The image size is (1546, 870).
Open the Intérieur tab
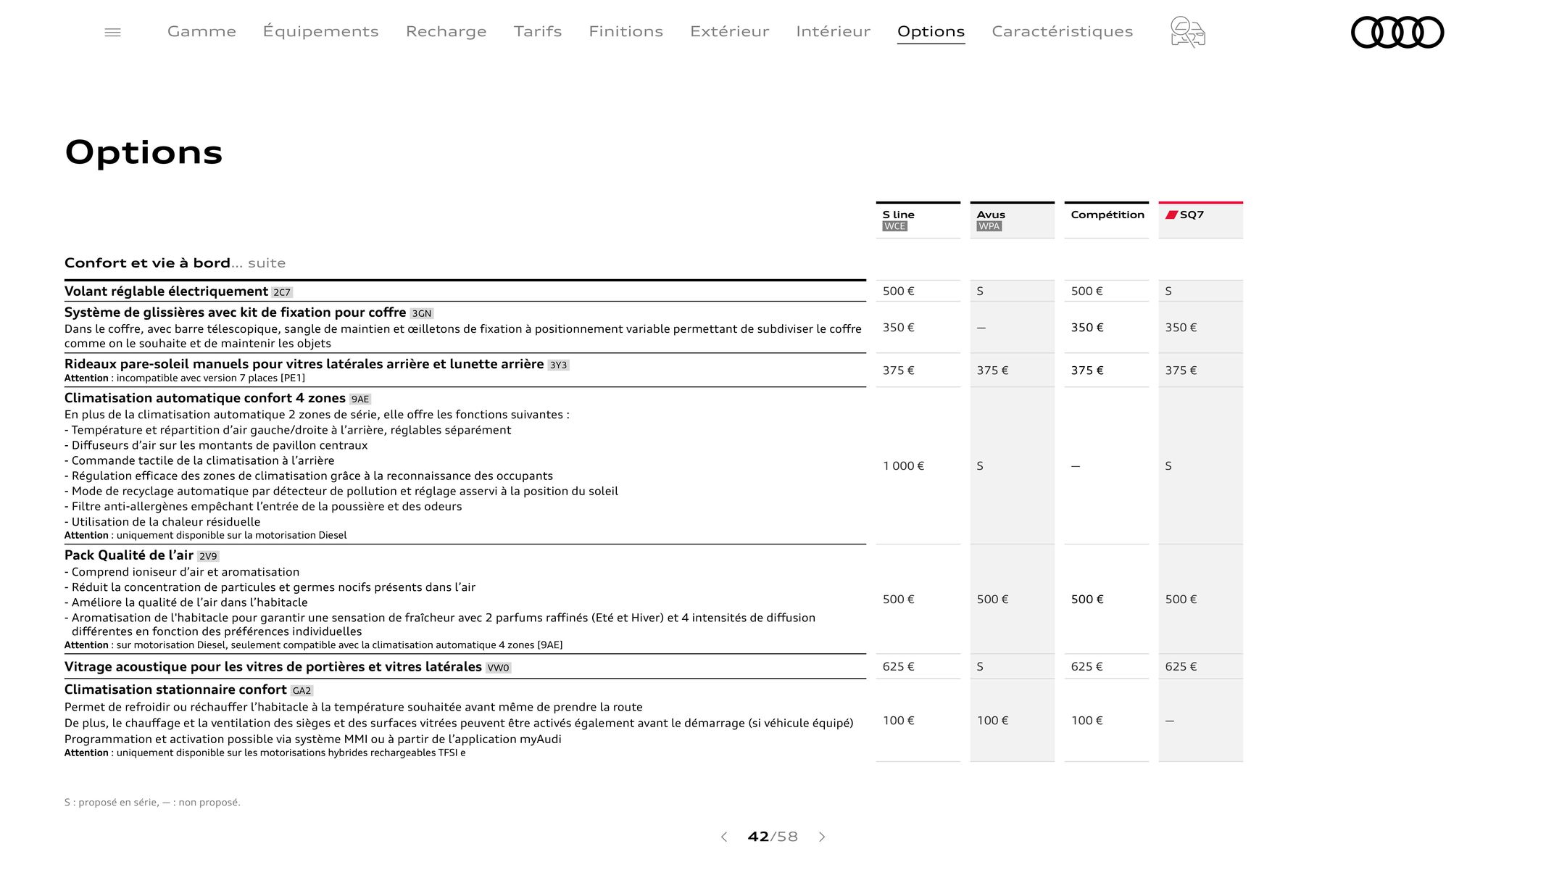point(833,31)
